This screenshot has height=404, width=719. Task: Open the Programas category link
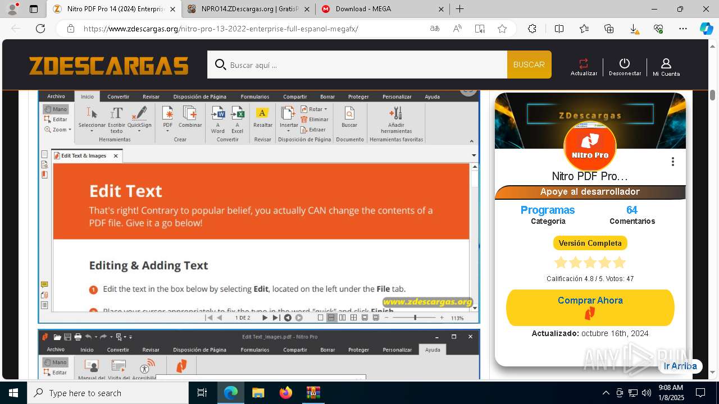click(x=548, y=210)
